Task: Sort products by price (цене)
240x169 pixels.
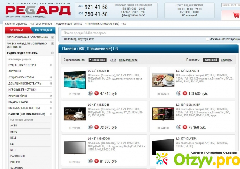Action: click(113, 60)
